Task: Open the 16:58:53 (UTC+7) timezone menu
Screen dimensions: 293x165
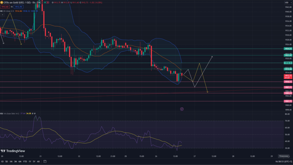Action: pos(284,162)
